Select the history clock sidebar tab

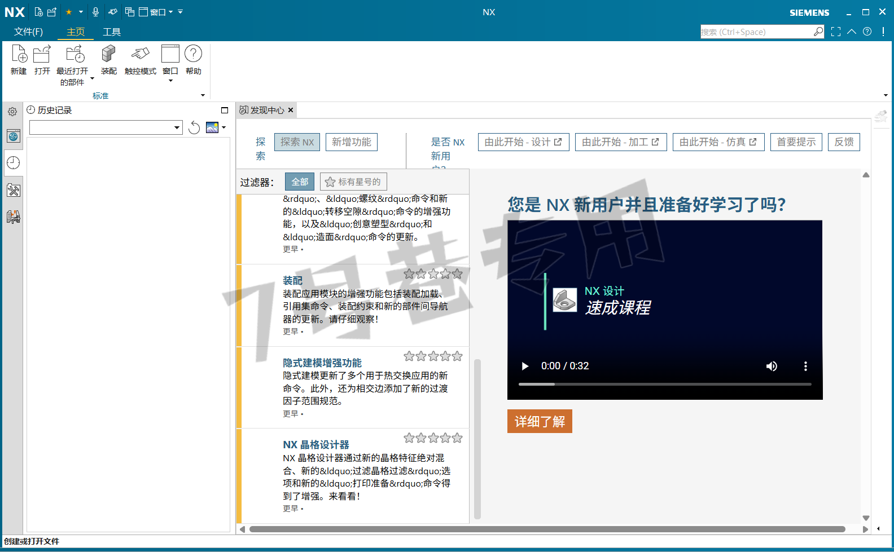coord(14,163)
